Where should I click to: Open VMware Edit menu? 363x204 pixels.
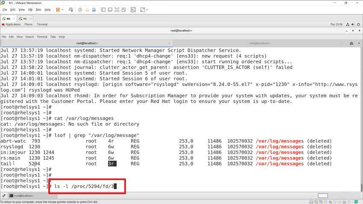click(13, 10)
